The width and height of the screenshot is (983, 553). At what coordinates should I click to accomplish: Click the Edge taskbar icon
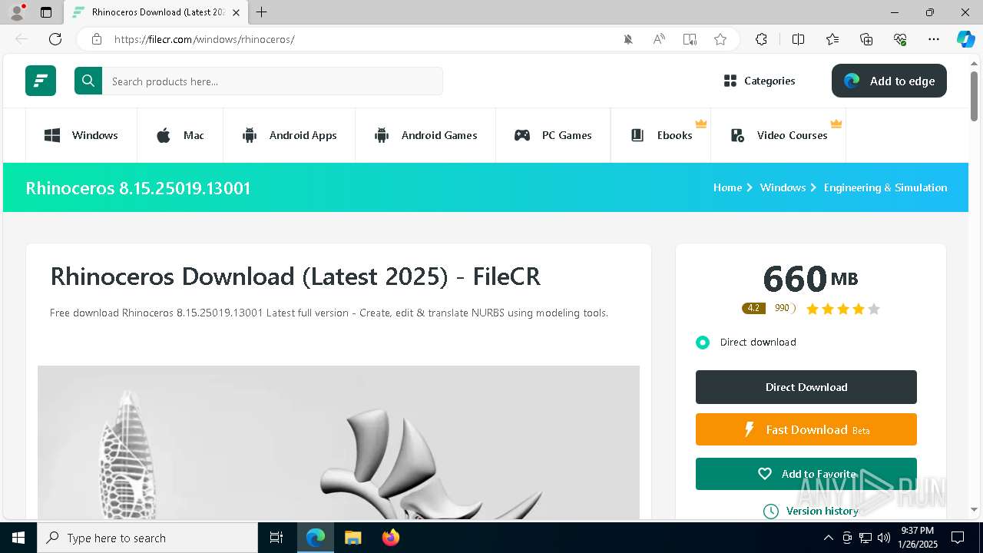(x=316, y=538)
